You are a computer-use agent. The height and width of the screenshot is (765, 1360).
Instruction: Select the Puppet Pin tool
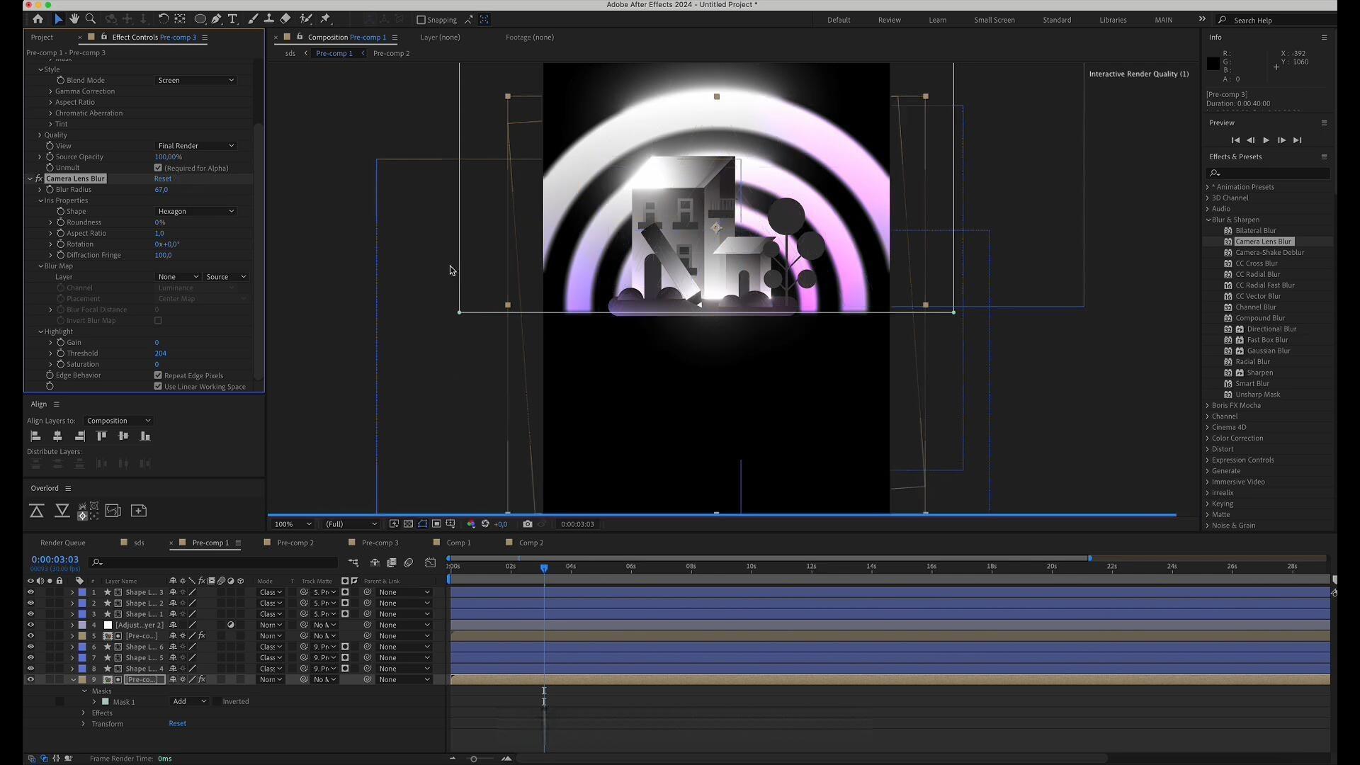[x=326, y=19]
